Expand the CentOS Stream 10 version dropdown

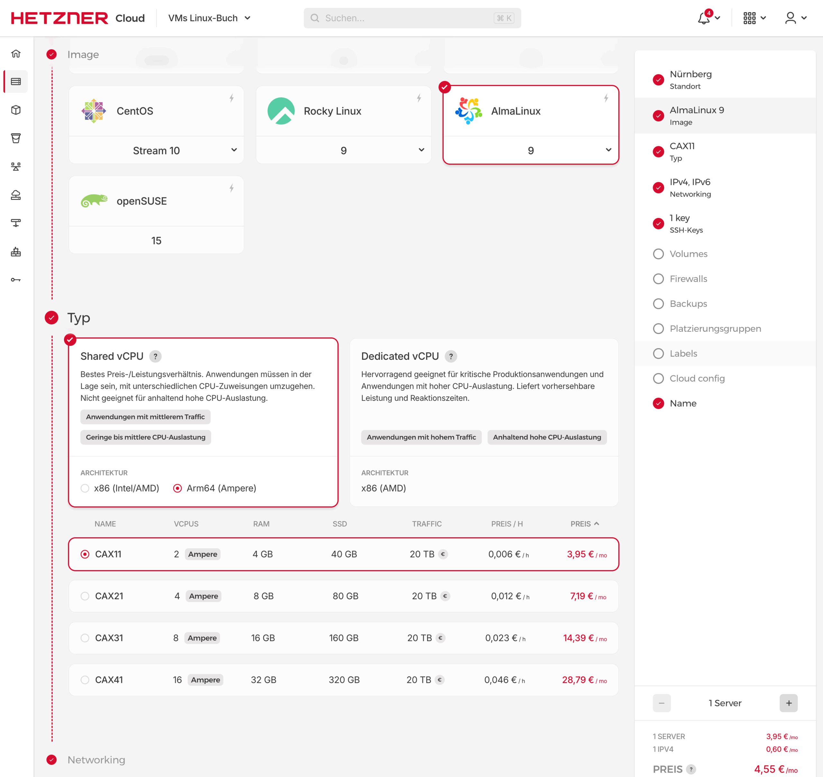[x=156, y=150]
